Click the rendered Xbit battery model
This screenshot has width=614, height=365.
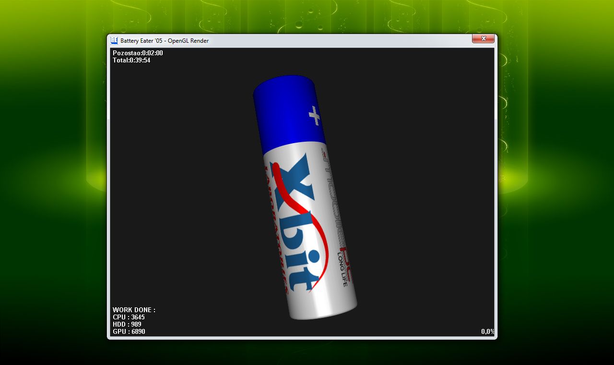[305, 197]
